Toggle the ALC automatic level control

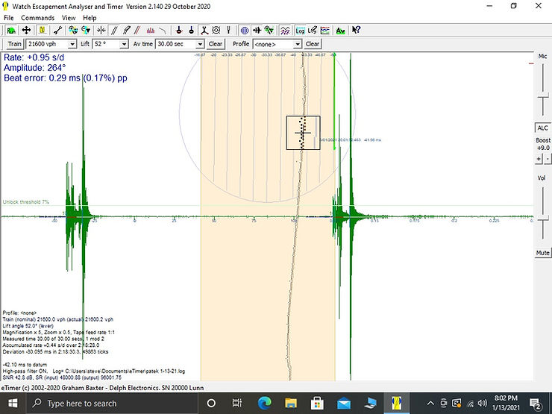(x=542, y=128)
